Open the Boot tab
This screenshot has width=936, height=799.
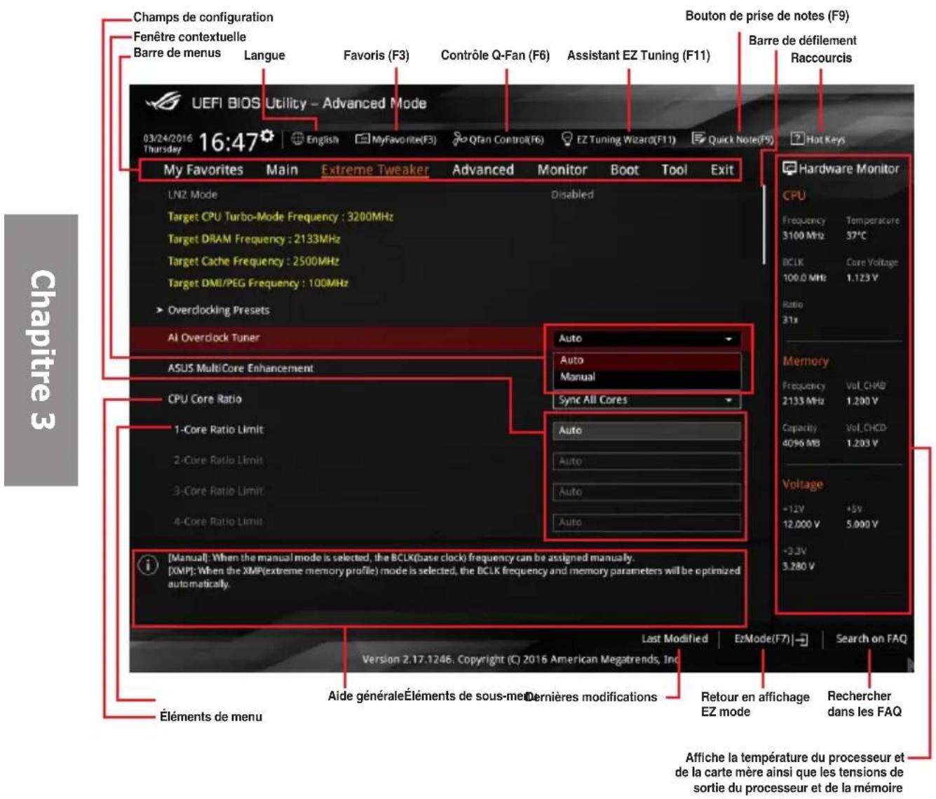(624, 170)
